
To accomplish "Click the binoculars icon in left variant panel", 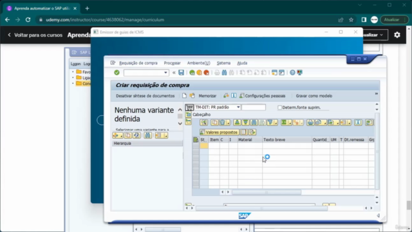I will (147, 135).
